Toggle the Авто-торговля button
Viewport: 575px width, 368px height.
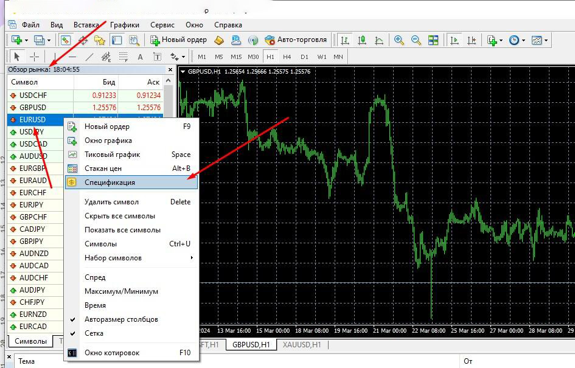(296, 40)
